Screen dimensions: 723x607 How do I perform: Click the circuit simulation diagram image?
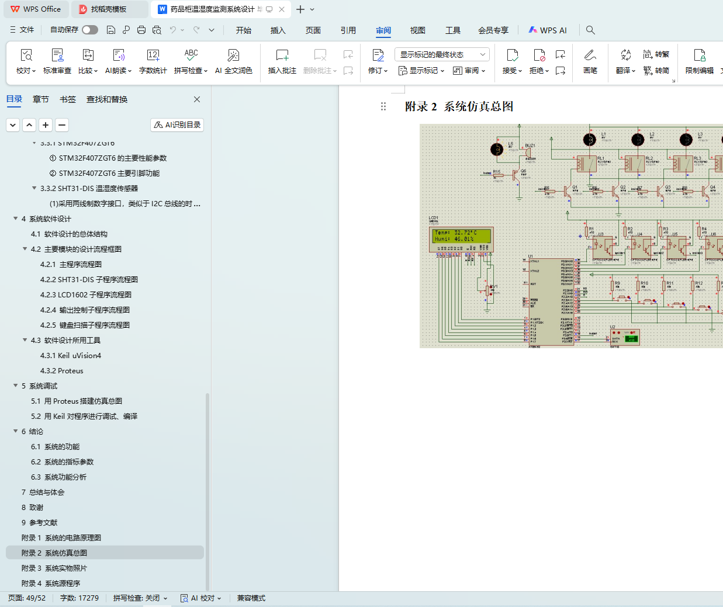click(x=570, y=236)
